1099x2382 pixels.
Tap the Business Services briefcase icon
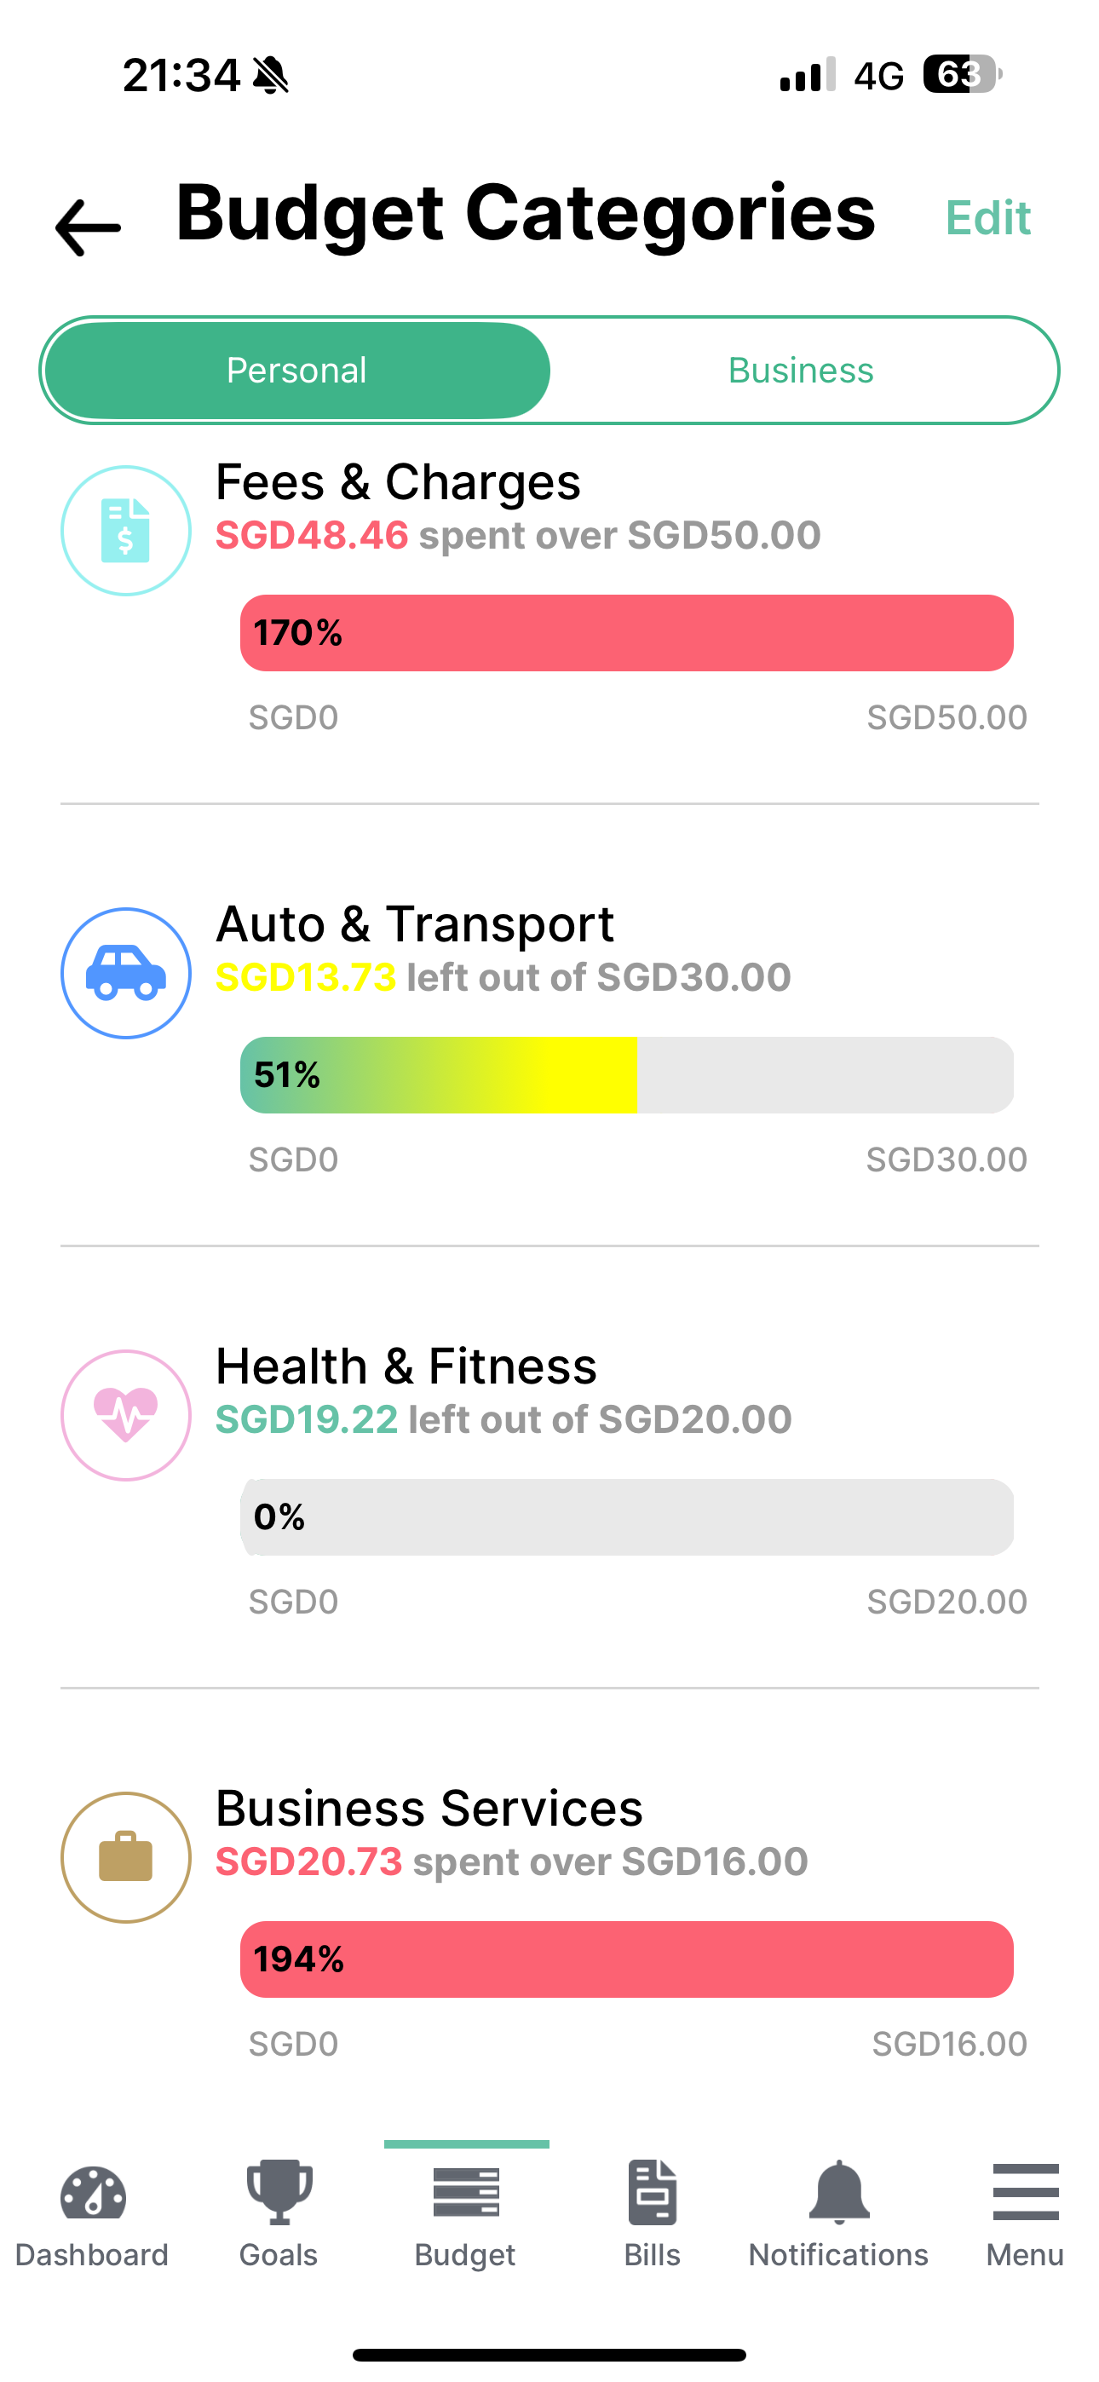click(x=126, y=1856)
